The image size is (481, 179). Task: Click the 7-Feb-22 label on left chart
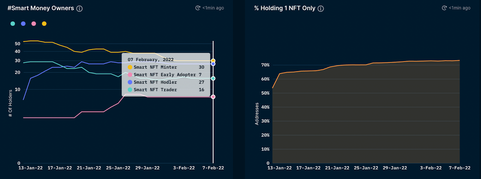[213, 168]
